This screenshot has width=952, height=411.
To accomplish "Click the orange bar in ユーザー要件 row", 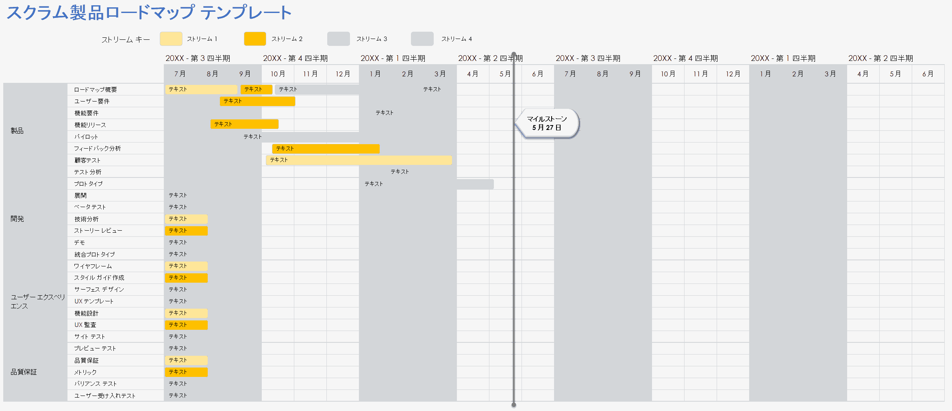I will [257, 101].
